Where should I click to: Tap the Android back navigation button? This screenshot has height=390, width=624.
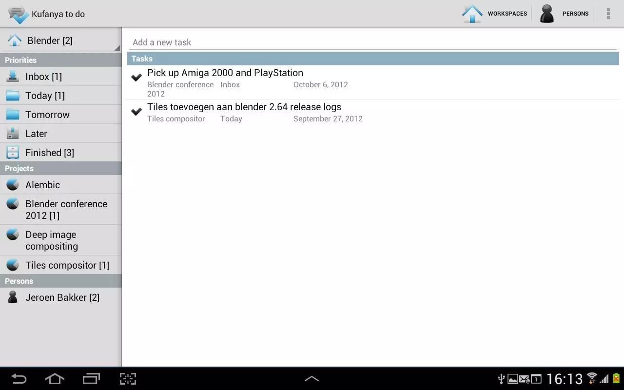(19, 379)
